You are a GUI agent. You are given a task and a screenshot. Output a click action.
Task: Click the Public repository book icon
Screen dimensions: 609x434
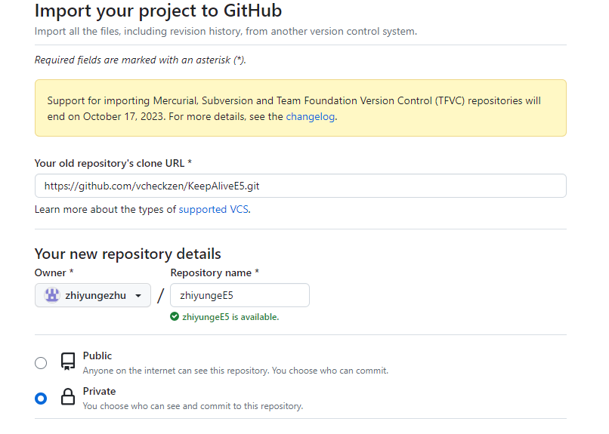[x=68, y=362]
